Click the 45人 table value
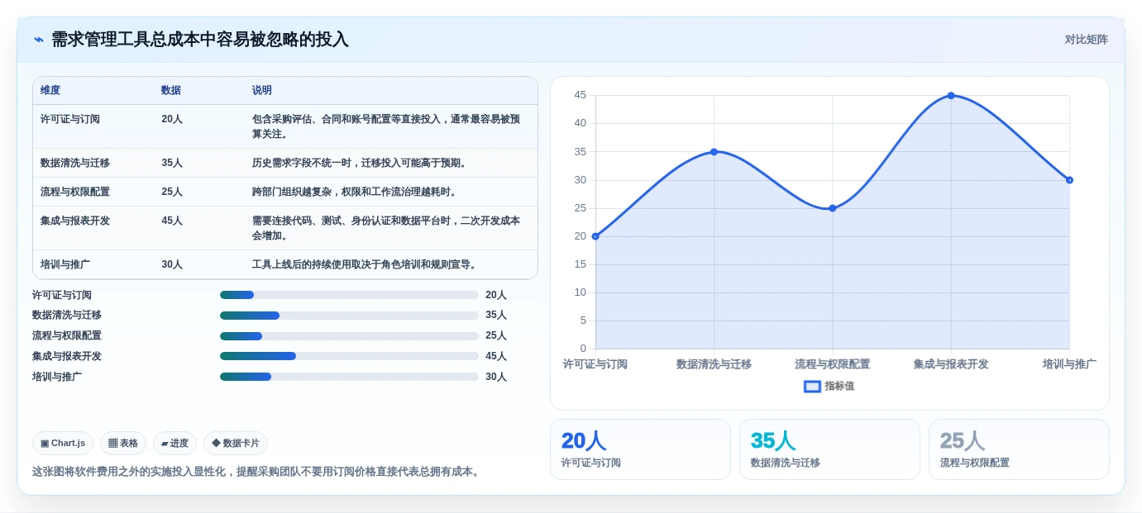Screen dimensions: 1142x513 [172, 221]
